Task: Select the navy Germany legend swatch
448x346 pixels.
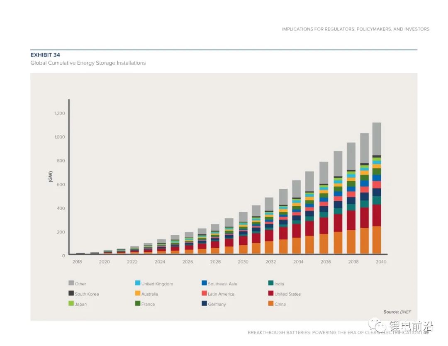Action: [x=204, y=304]
